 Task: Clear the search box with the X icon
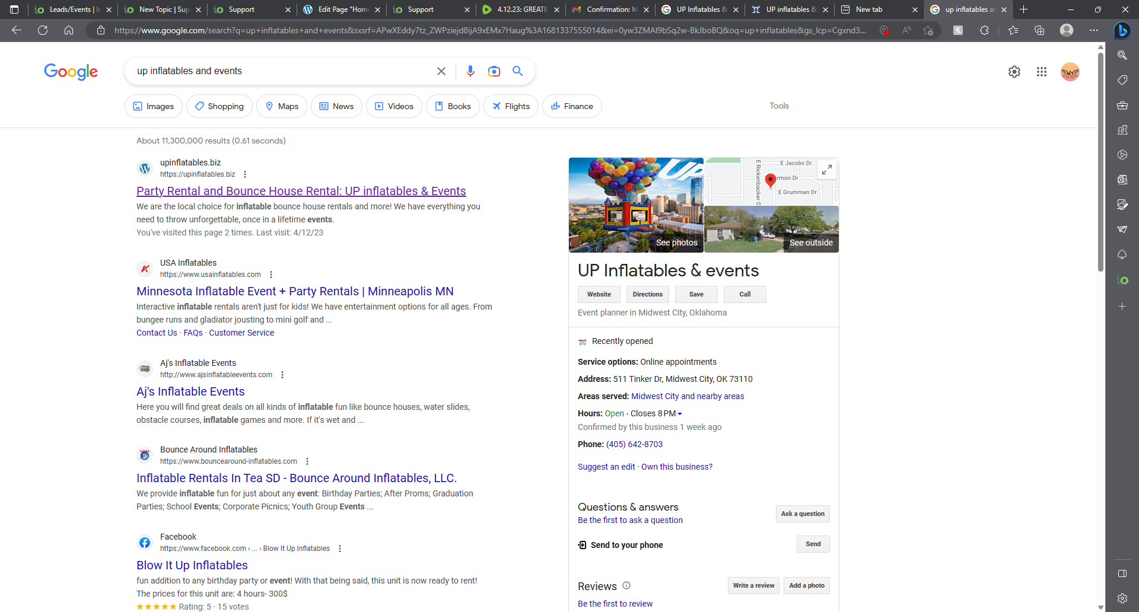coord(441,71)
